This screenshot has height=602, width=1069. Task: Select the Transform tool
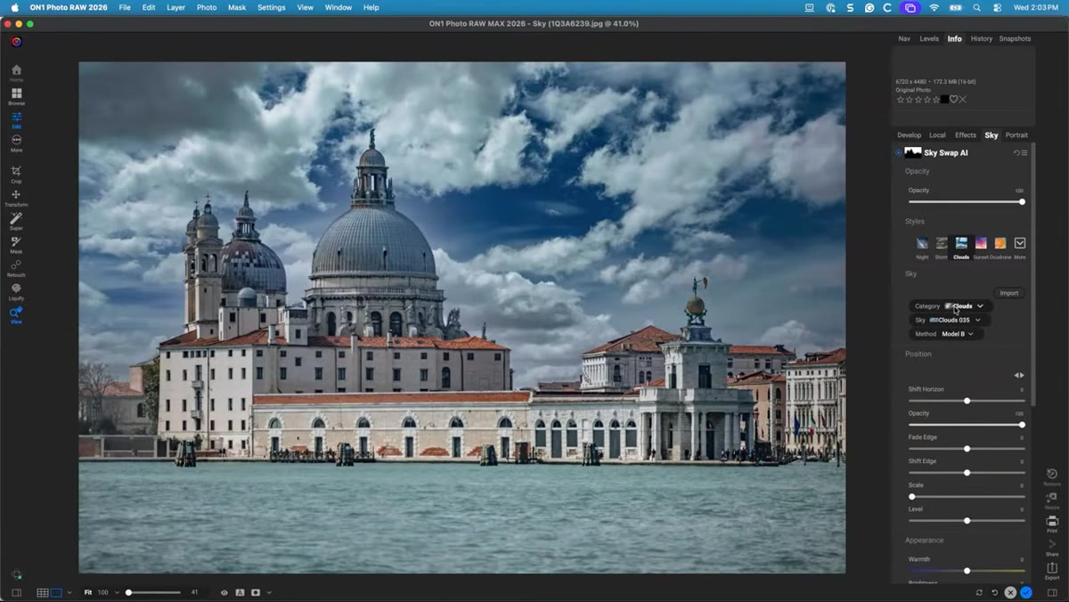click(x=16, y=197)
